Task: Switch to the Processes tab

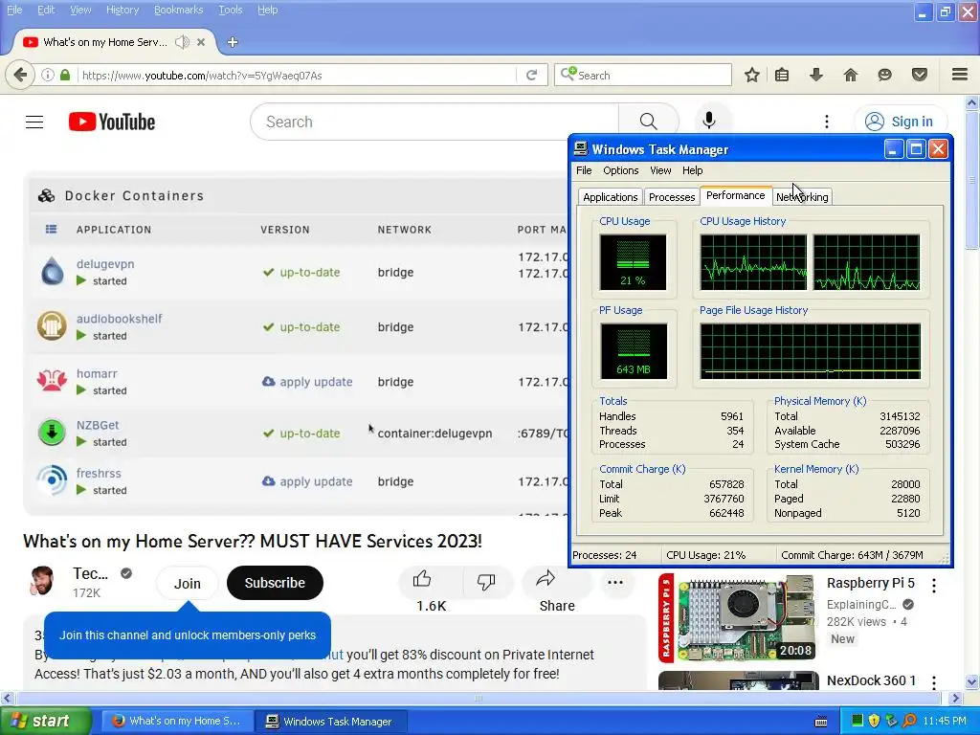Action: click(671, 197)
